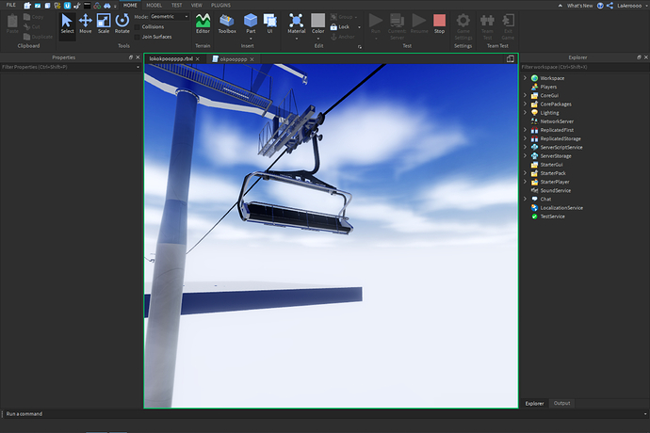This screenshot has height=433, width=650.
Task: Pick the Color swatch in Edit group
Action: [x=318, y=21]
